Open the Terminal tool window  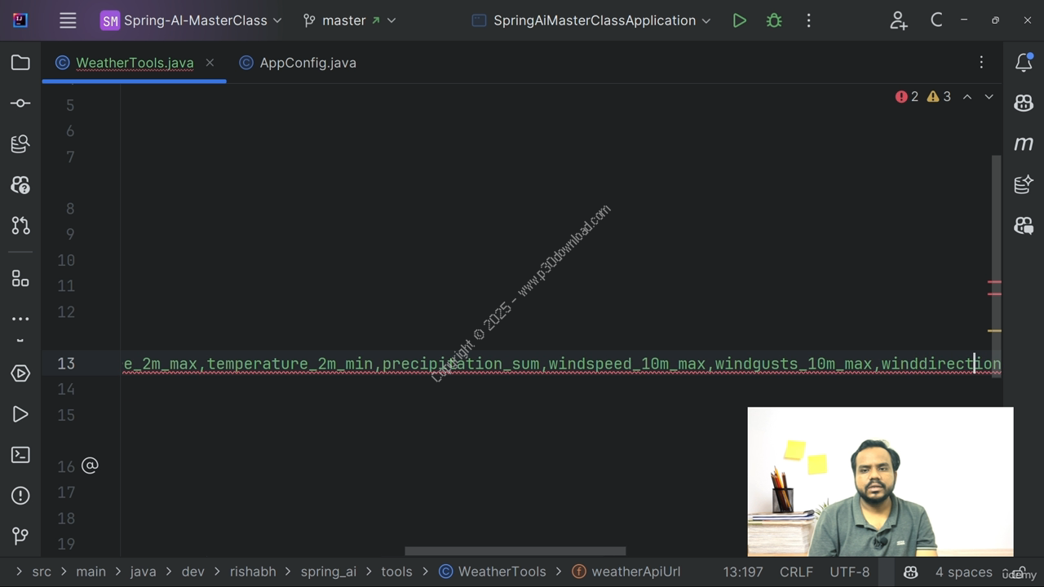click(x=20, y=455)
